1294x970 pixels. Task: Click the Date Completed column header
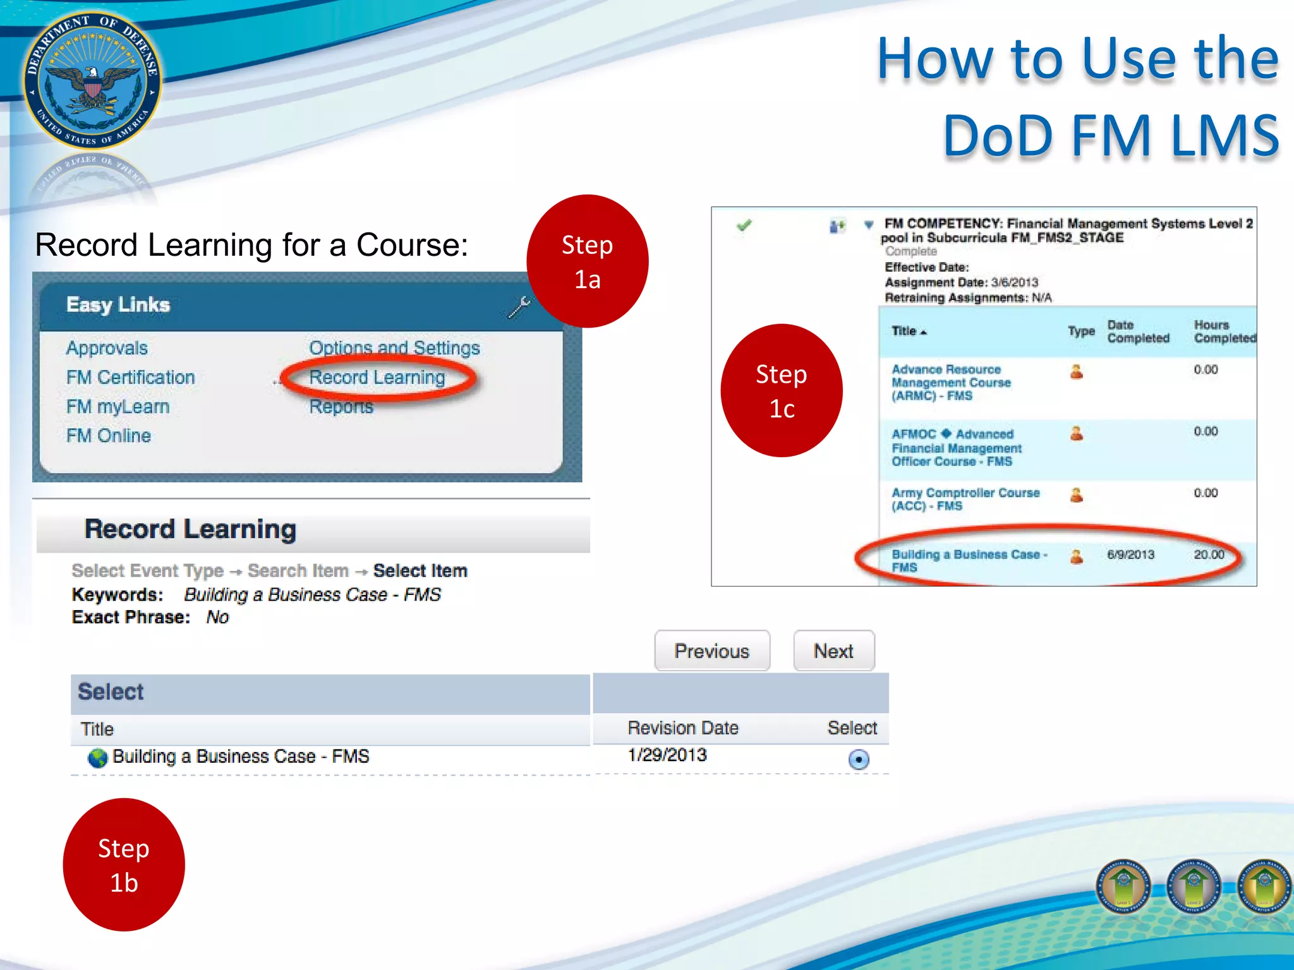pyautogui.click(x=1137, y=332)
